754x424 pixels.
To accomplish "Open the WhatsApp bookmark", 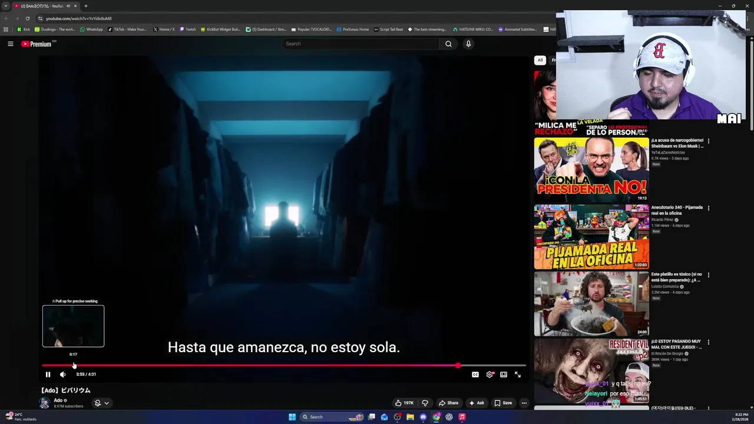I will click(91, 29).
